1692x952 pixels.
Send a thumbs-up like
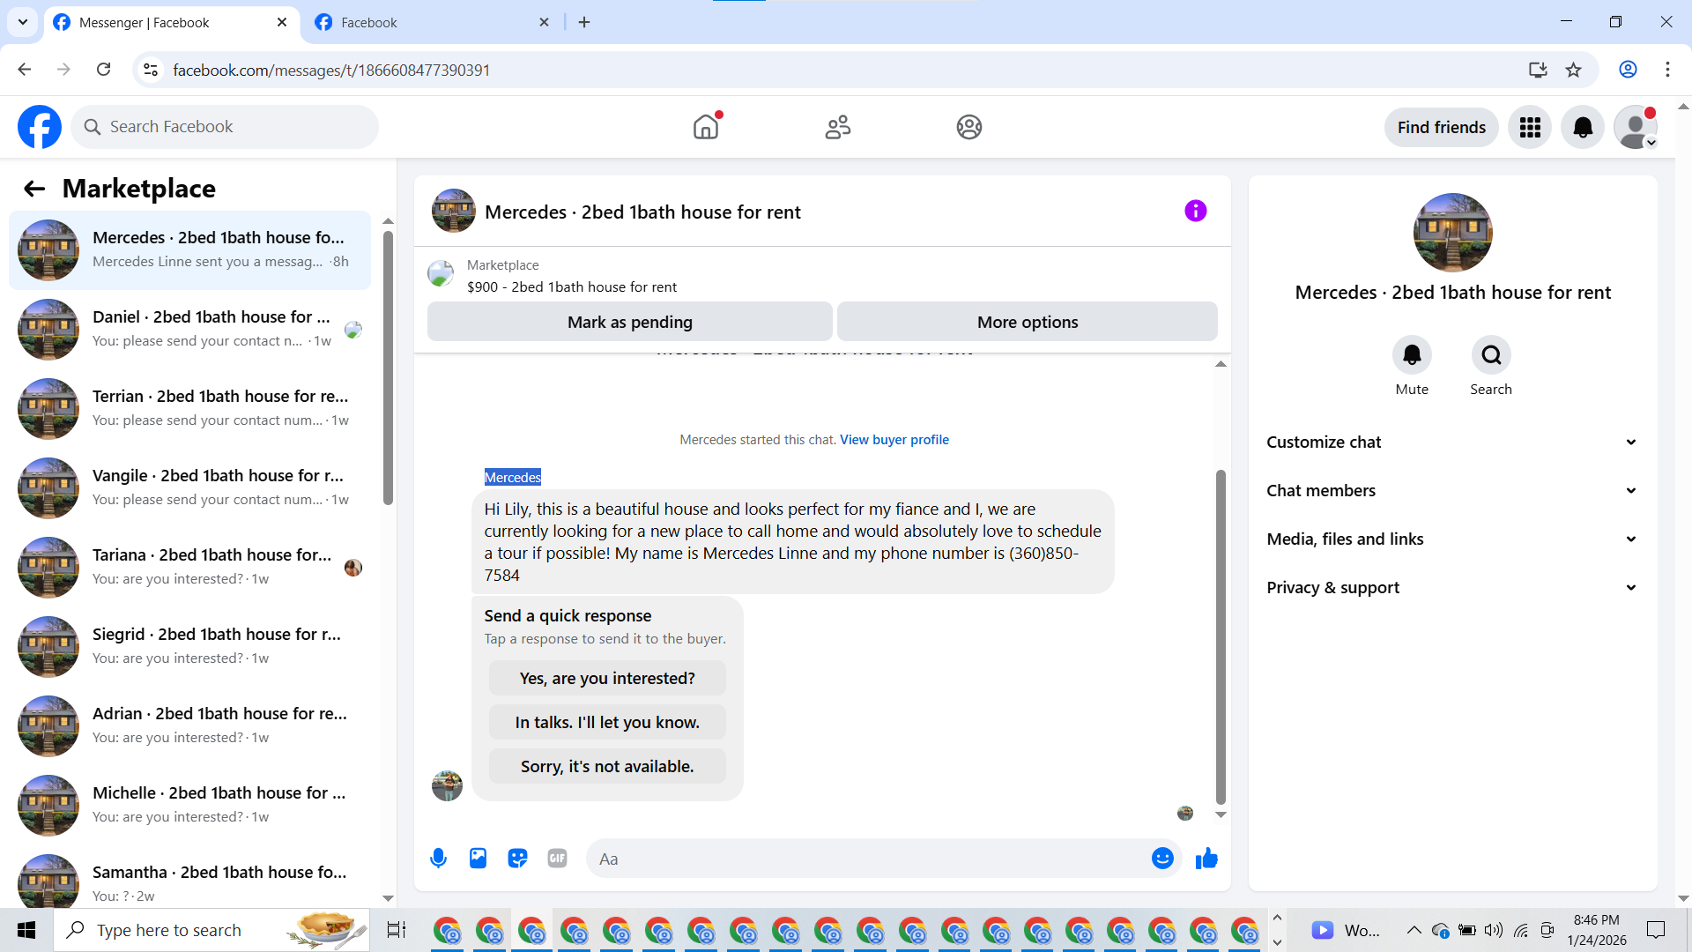click(x=1206, y=859)
